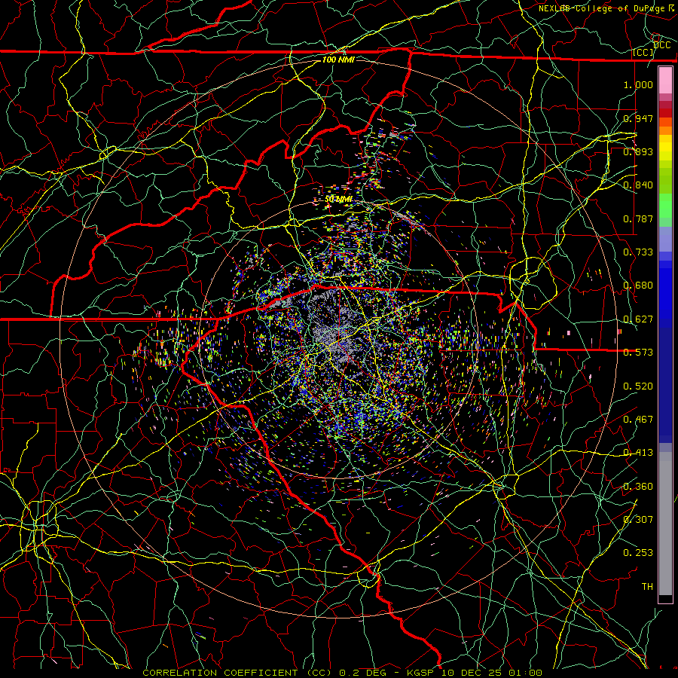Click the 0.787 legend value
The width and height of the screenshot is (678, 678).
(638, 218)
